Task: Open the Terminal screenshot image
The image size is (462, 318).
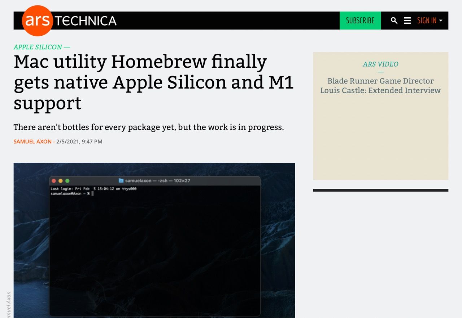Action: click(154, 240)
